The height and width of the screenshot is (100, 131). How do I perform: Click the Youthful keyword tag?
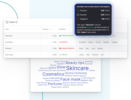[x=95, y=55]
